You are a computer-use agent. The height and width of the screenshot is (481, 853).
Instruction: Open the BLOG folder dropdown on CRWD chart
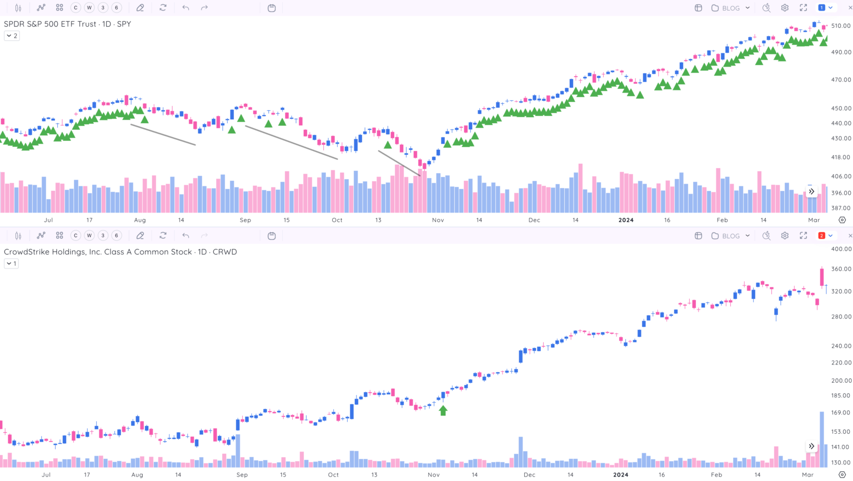[731, 236]
